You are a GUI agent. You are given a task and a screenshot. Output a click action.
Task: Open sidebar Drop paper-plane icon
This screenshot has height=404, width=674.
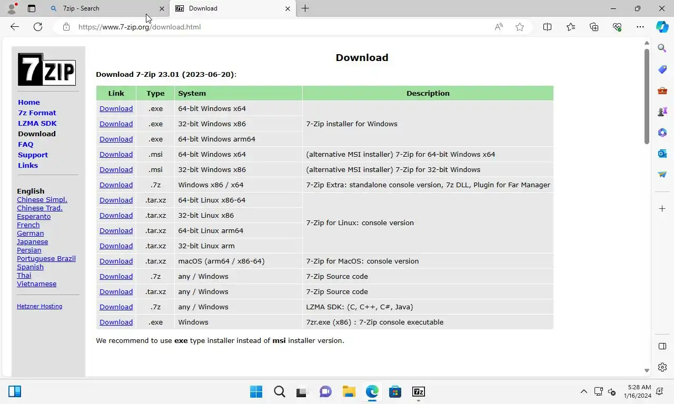point(662,175)
